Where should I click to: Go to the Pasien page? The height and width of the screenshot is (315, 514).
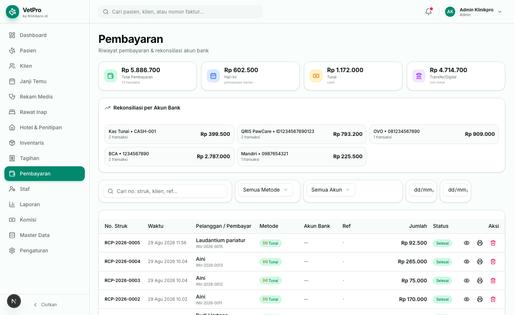pos(44,51)
